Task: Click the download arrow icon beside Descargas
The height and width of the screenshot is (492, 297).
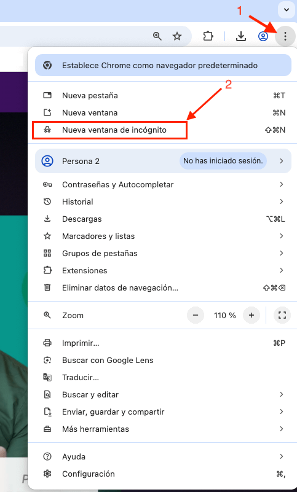Action: 47,219
